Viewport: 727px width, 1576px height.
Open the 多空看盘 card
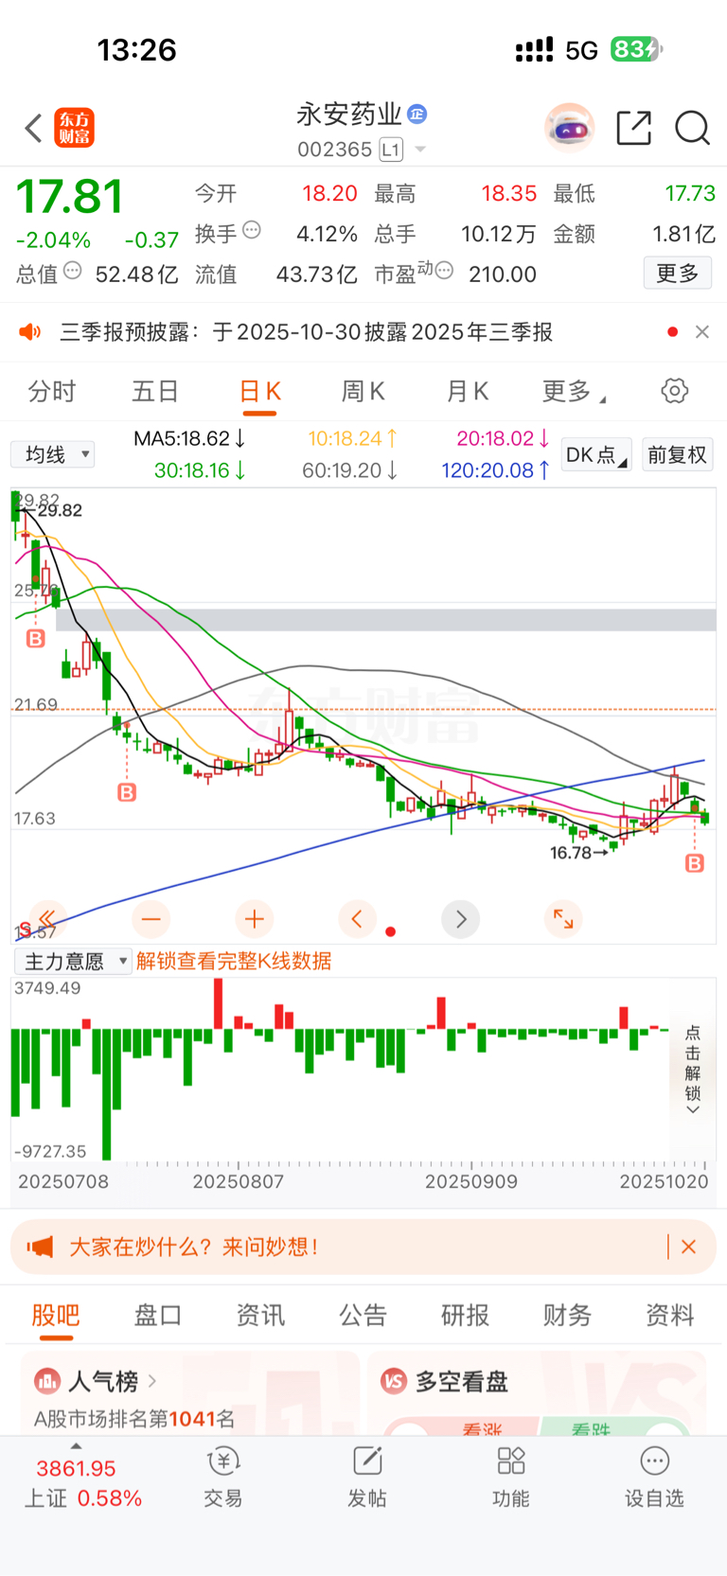pos(537,1393)
